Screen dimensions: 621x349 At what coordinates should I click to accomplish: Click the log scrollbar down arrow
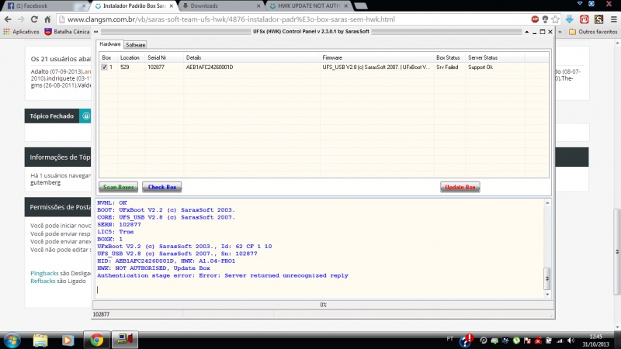[x=547, y=294]
